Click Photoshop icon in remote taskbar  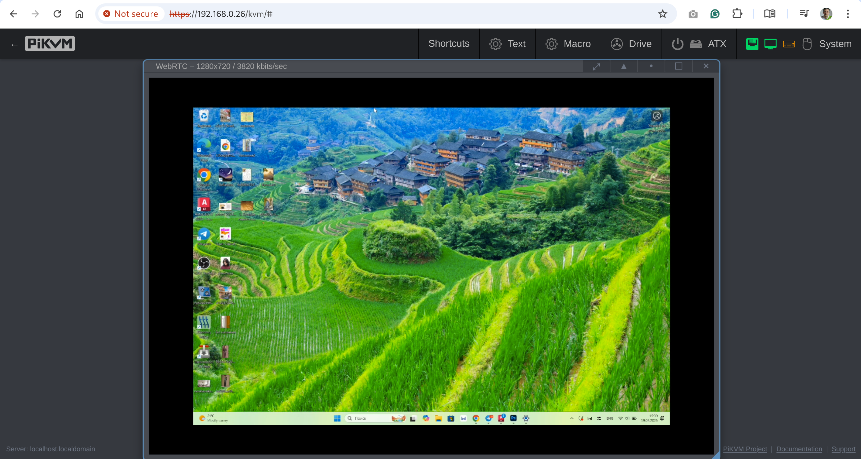pyautogui.click(x=513, y=418)
